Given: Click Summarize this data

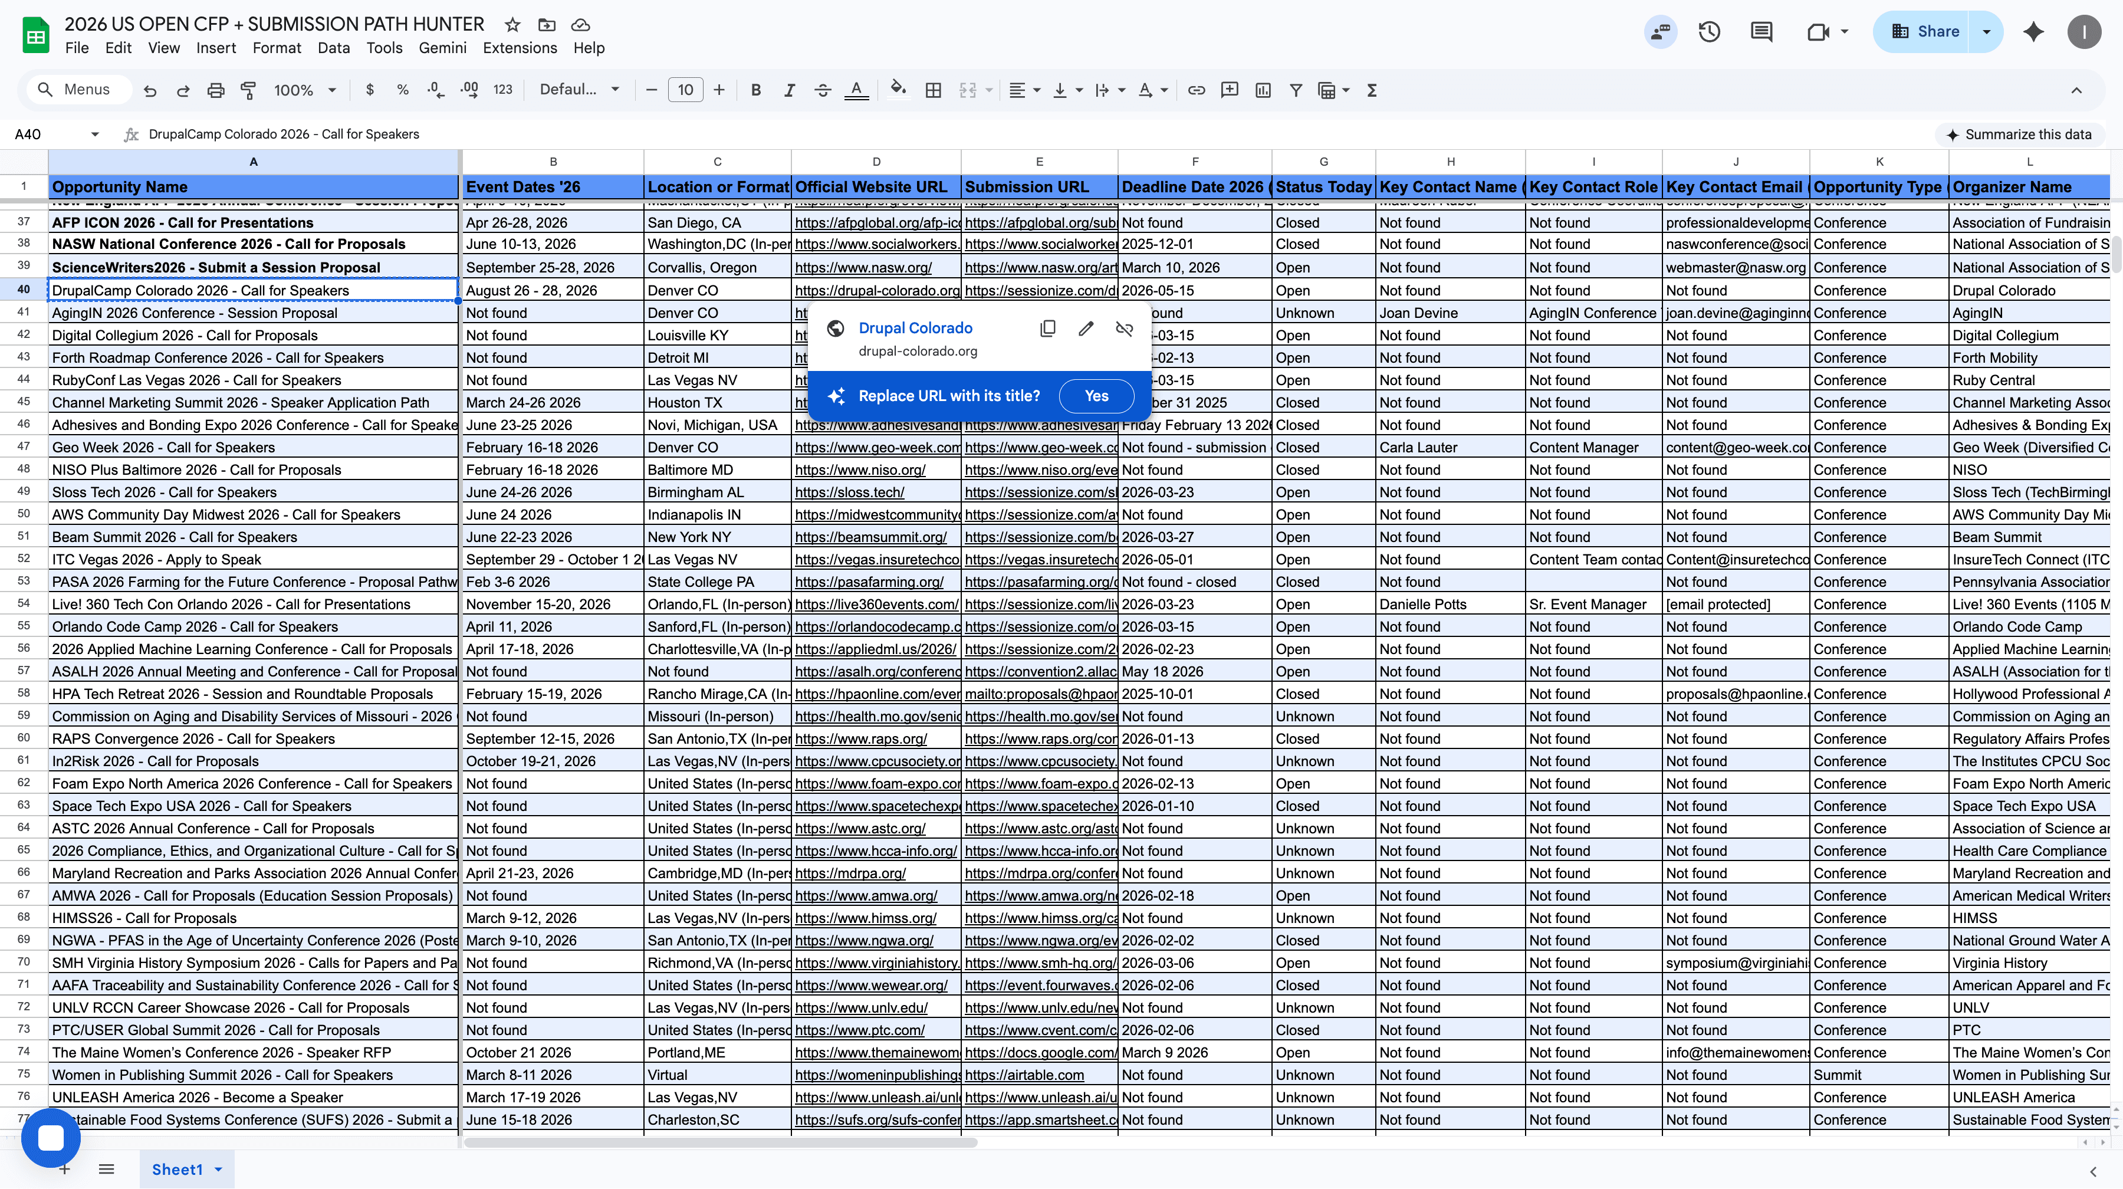Looking at the screenshot, I should (x=2019, y=134).
